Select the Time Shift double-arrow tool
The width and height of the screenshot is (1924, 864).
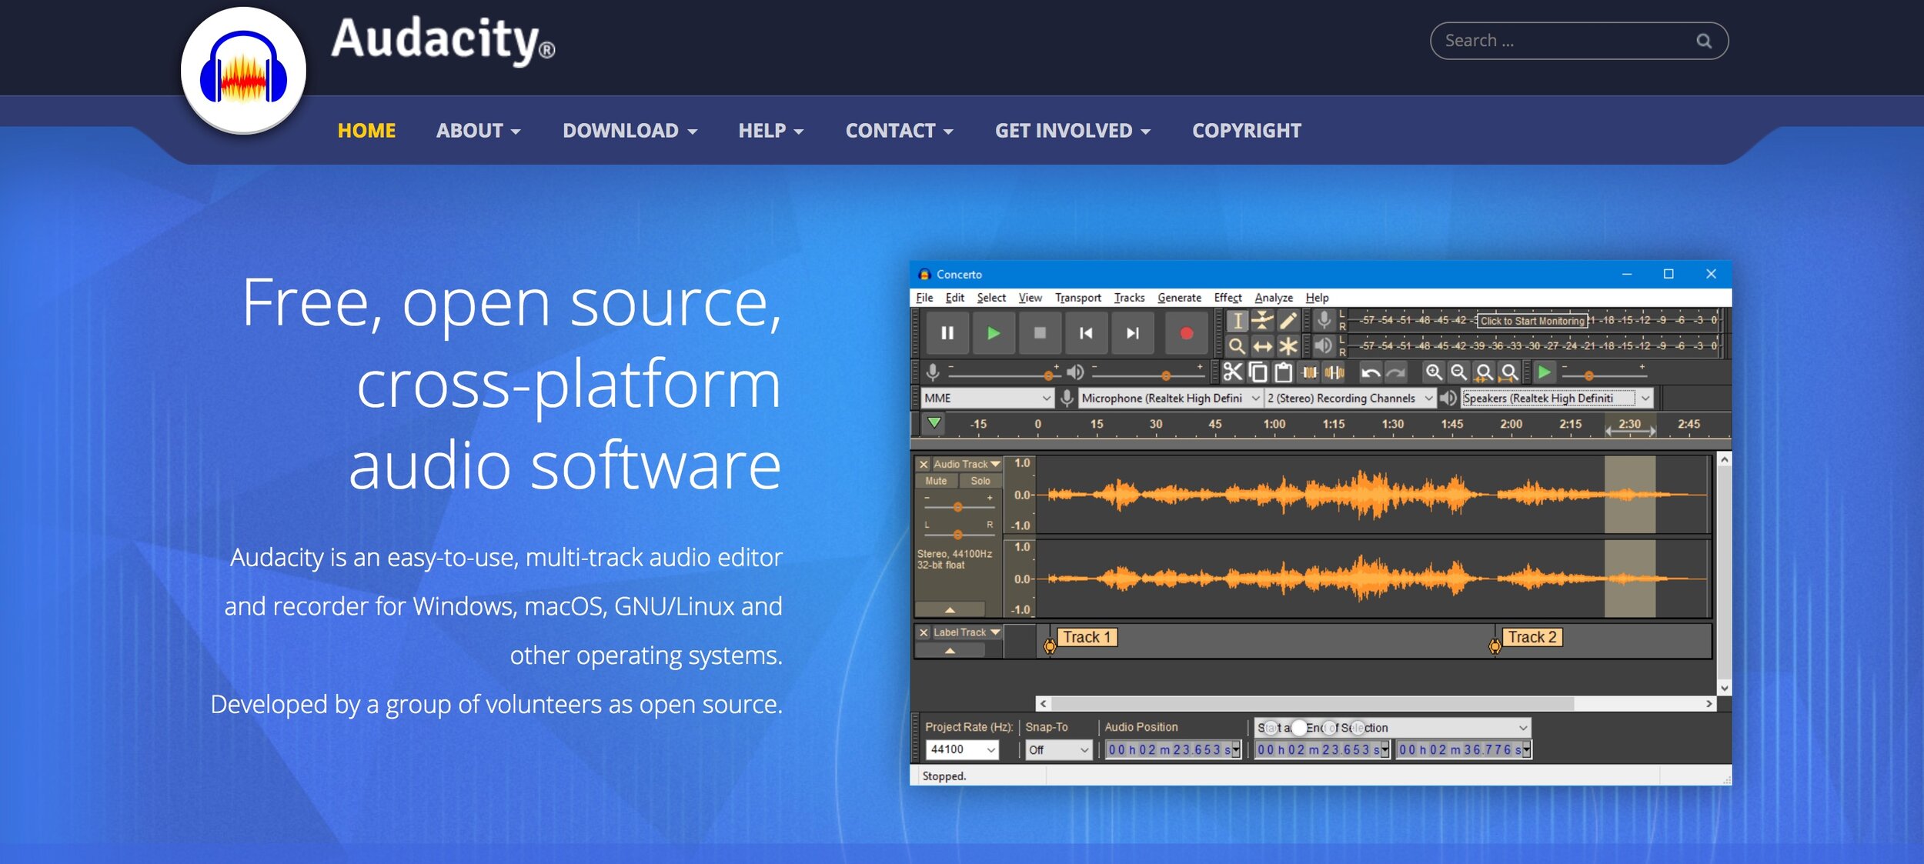tap(1262, 346)
